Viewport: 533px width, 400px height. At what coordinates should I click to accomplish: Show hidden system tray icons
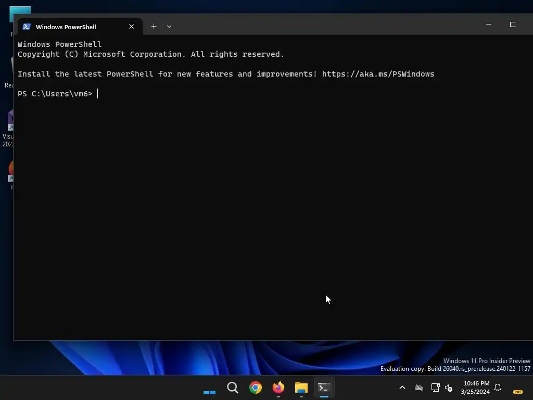pos(402,387)
